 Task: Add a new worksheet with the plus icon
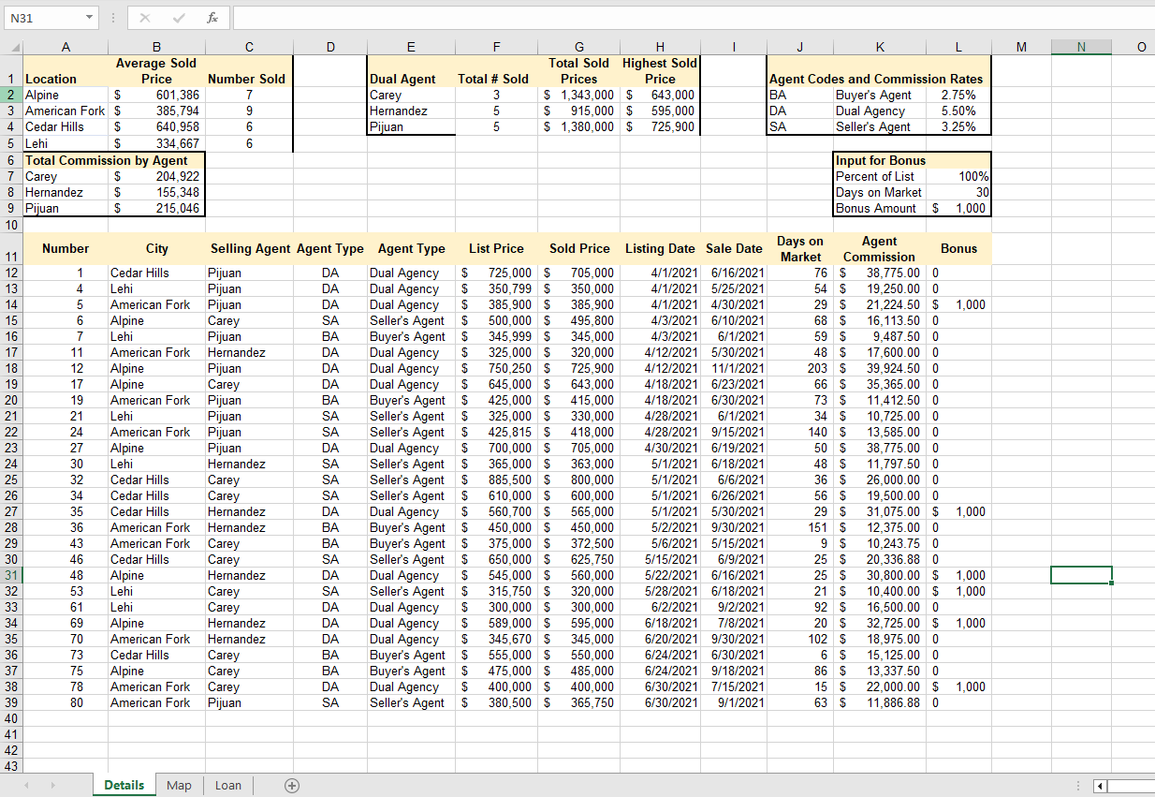290,786
